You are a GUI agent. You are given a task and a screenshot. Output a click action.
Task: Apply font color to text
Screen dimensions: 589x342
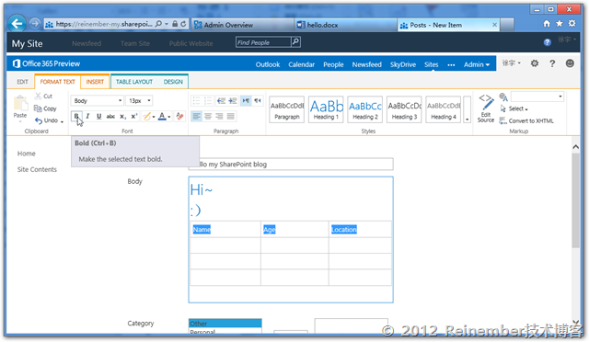(162, 117)
